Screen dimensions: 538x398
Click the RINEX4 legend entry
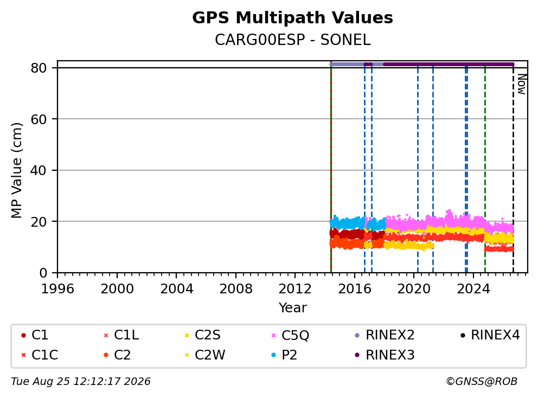pyautogui.click(x=490, y=335)
